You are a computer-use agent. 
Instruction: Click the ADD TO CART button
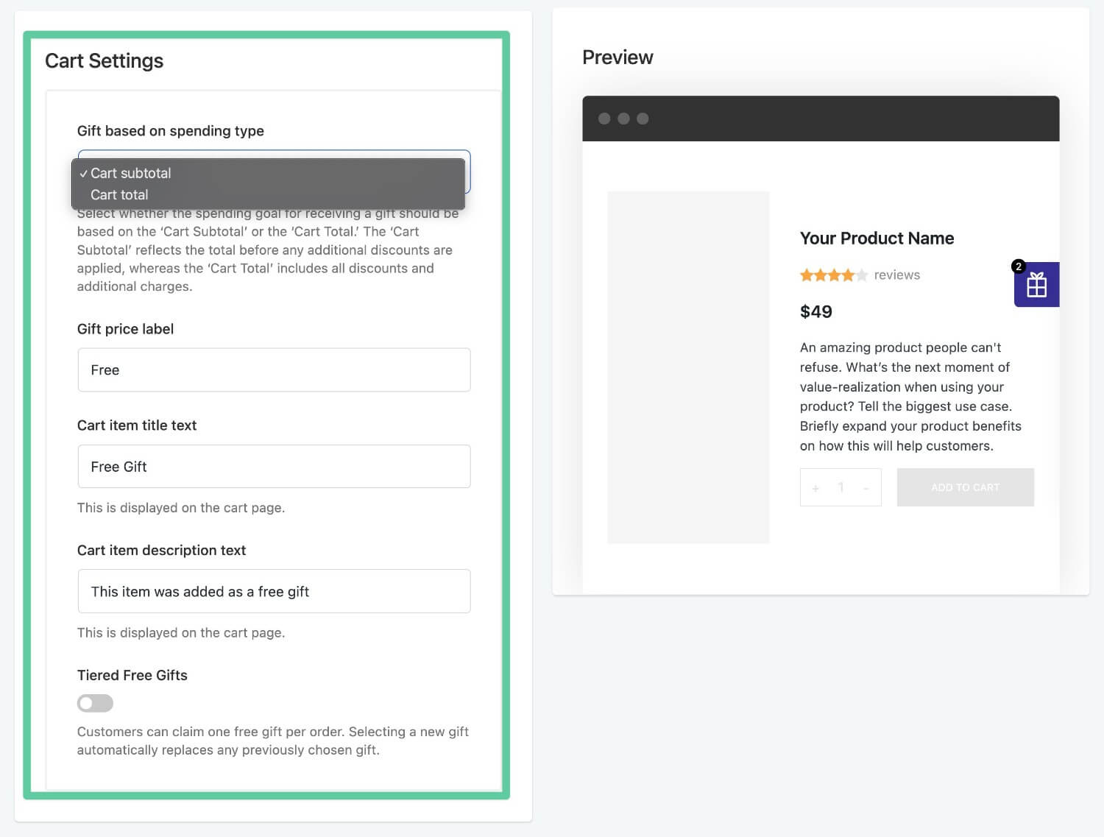pos(965,487)
